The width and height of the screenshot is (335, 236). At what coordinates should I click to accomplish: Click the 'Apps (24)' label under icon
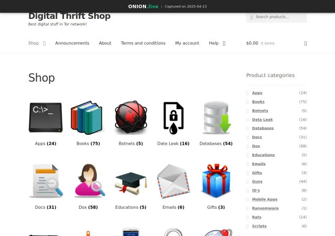[46, 144]
